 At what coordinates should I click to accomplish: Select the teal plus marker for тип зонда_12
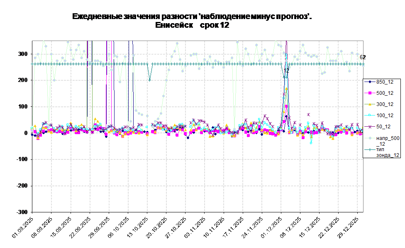pyautogui.click(x=370, y=149)
